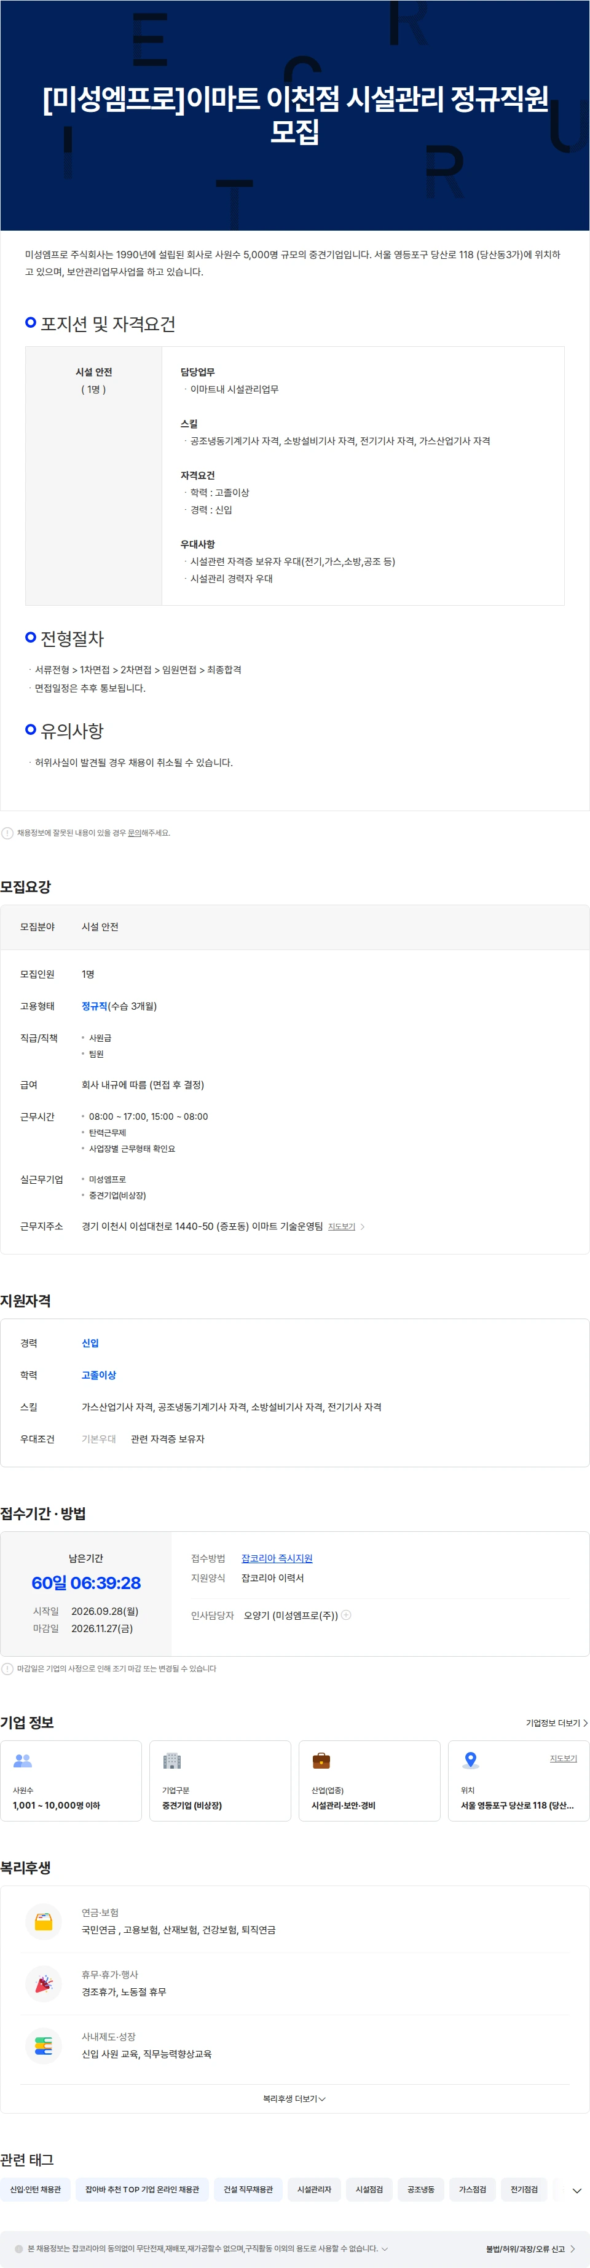This screenshot has width=590, height=2268.
Task: Select the 신입·인턴 채용관 tag
Action: (x=35, y=2190)
